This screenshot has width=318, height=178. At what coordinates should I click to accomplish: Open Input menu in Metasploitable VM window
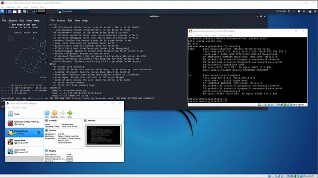tap(214, 35)
